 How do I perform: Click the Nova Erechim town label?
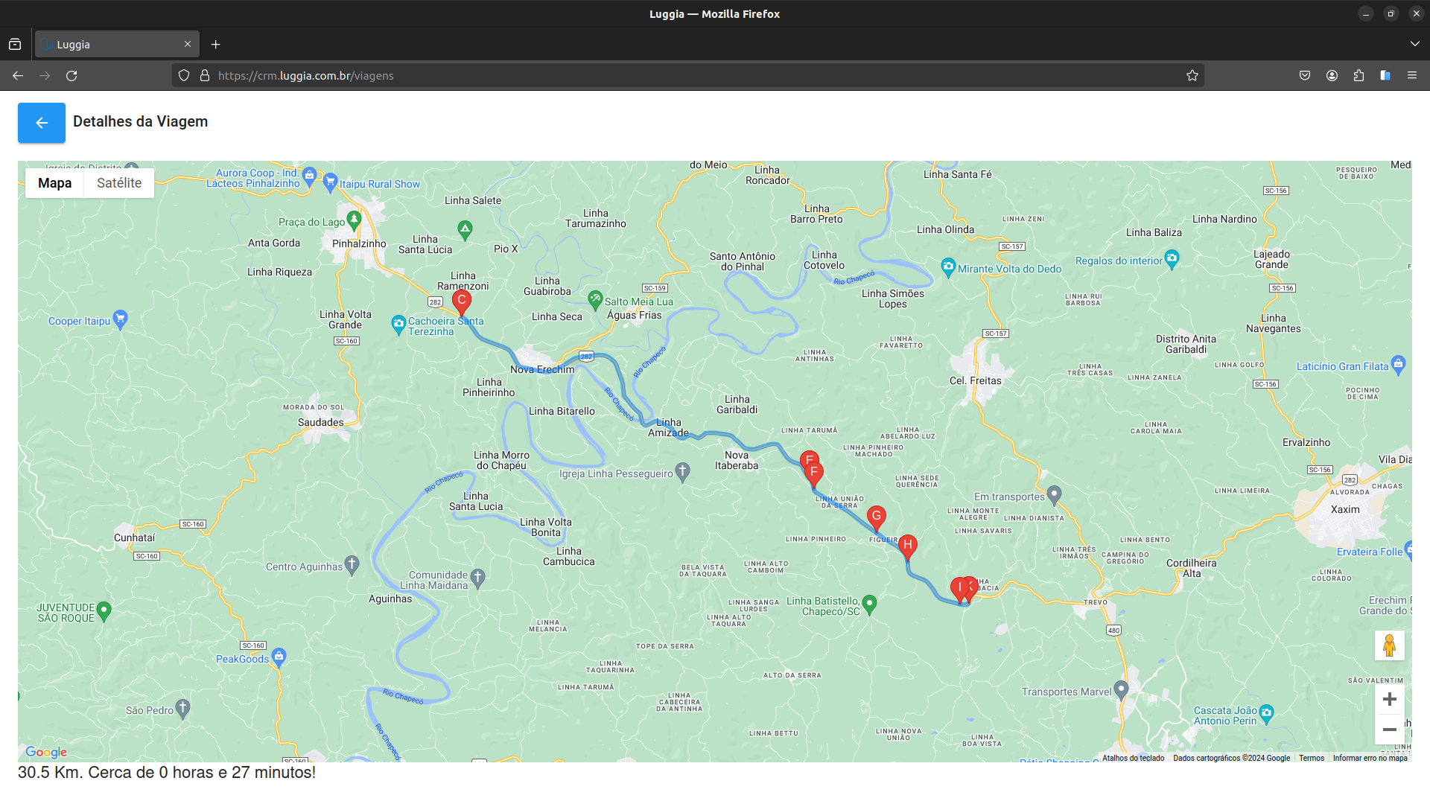coord(542,369)
